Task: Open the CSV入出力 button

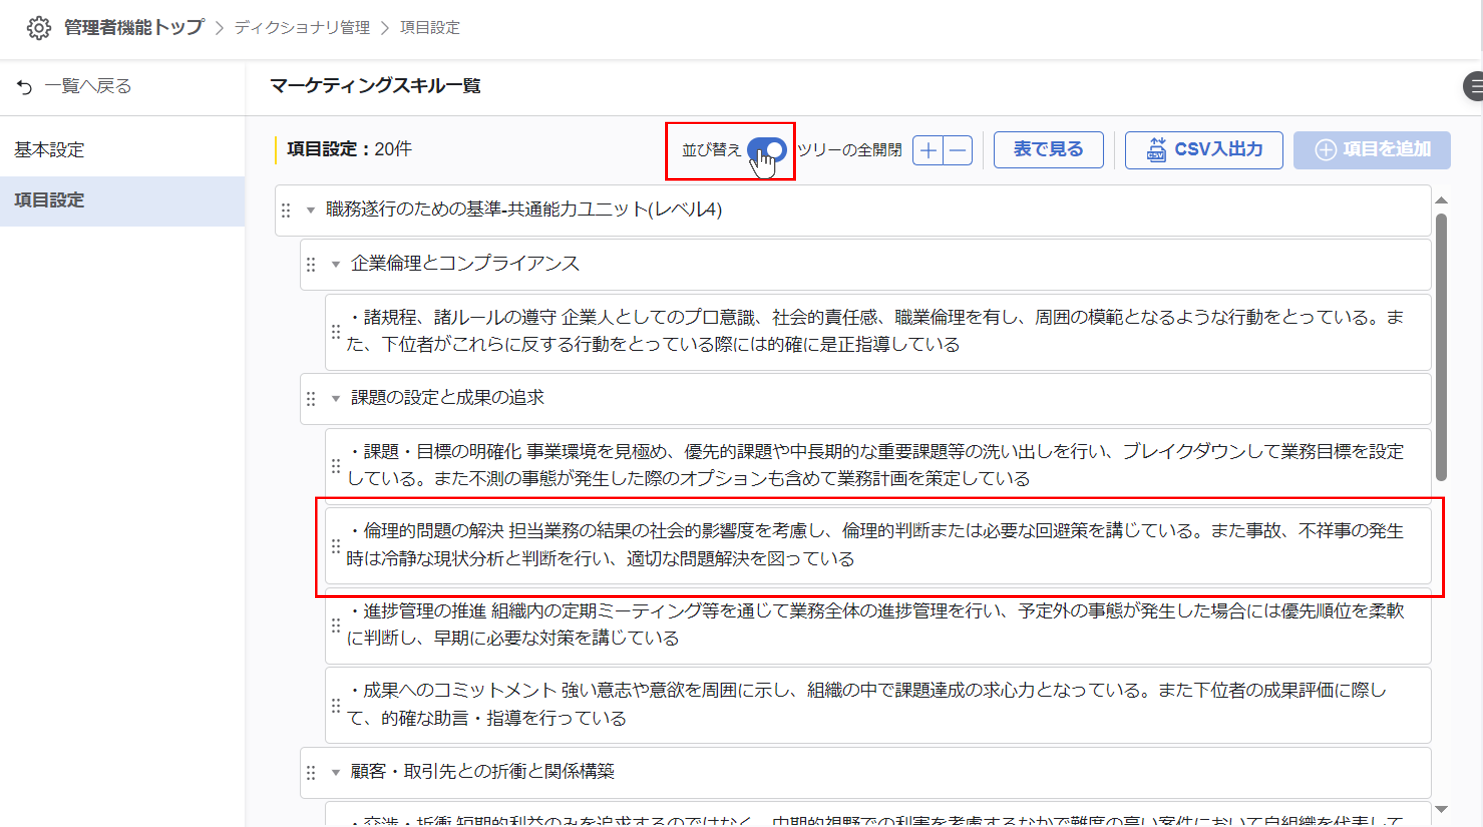Action: [x=1203, y=150]
